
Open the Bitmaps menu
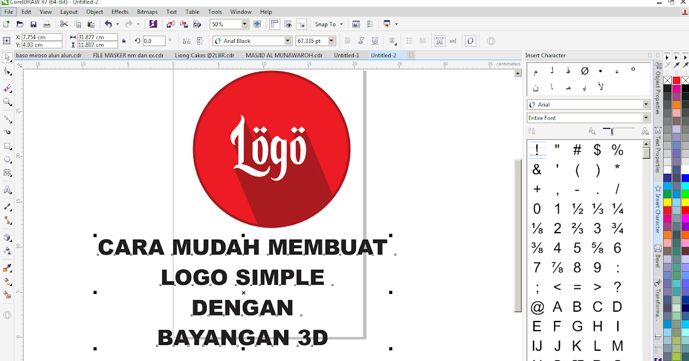point(147,11)
